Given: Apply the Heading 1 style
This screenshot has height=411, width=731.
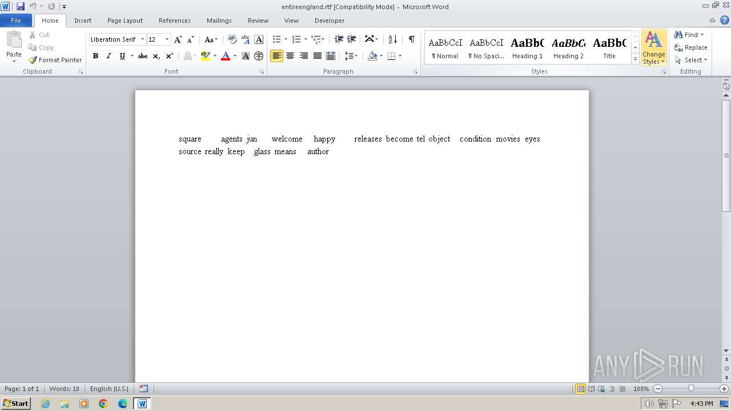Looking at the screenshot, I should coord(527,47).
